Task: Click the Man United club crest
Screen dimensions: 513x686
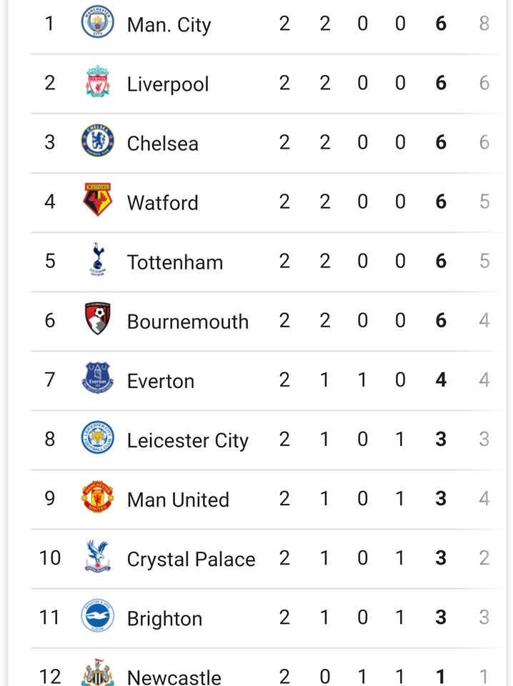Action: click(97, 497)
